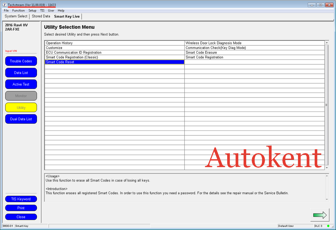
Task: Click the utility list scrollbar up arrow
Action: click(x=327, y=43)
